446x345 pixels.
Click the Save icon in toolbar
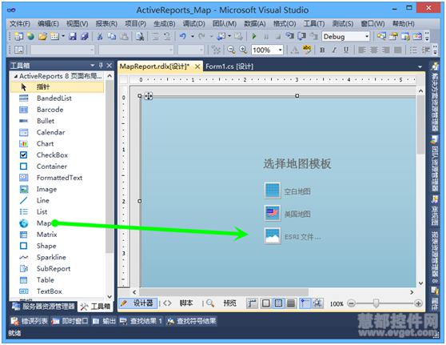click(73, 36)
